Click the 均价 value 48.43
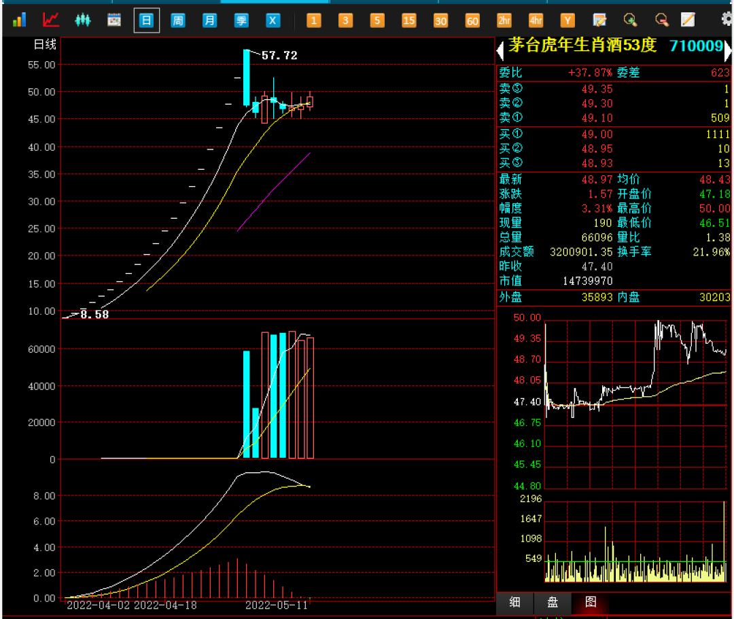This screenshot has height=619, width=734. [x=714, y=179]
